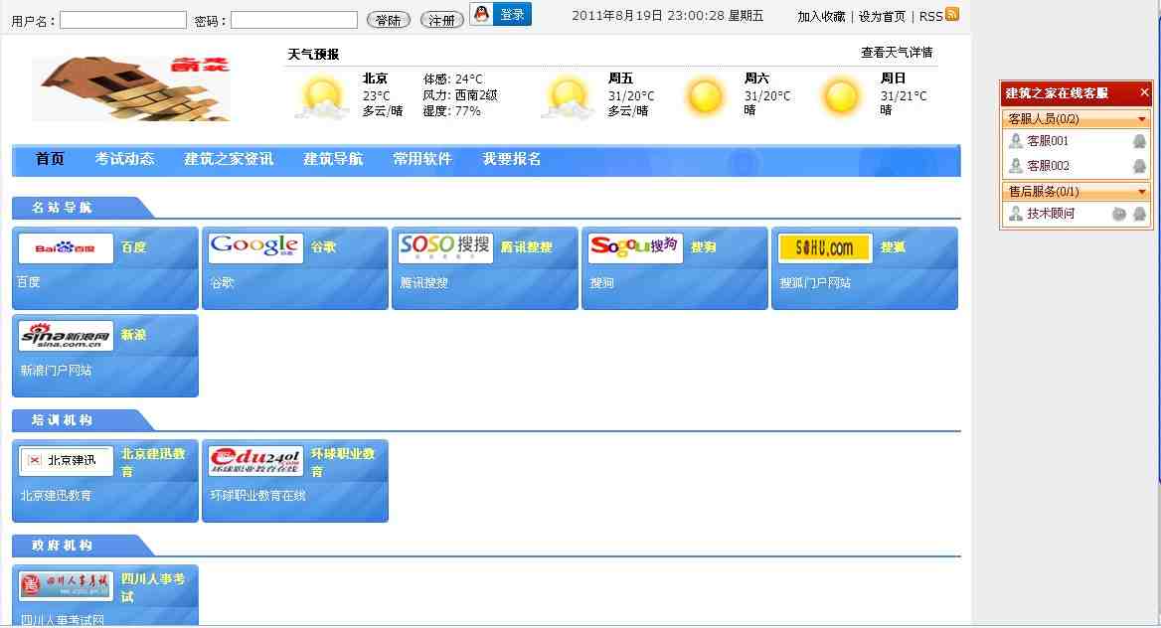Viewport: 1161px width, 628px height.
Task: Click the 售后服务(0/1) group title text
Action: (x=1044, y=192)
